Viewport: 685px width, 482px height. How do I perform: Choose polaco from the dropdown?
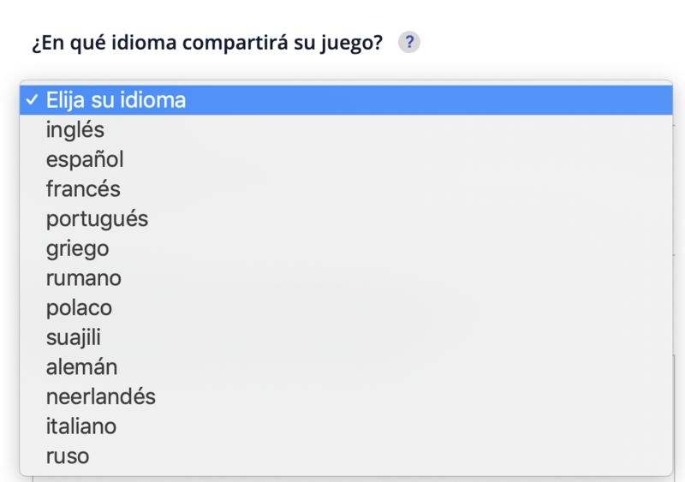(x=79, y=308)
